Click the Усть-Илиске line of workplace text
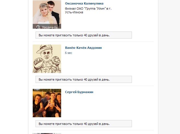The image size is (180, 134). [74, 12]
